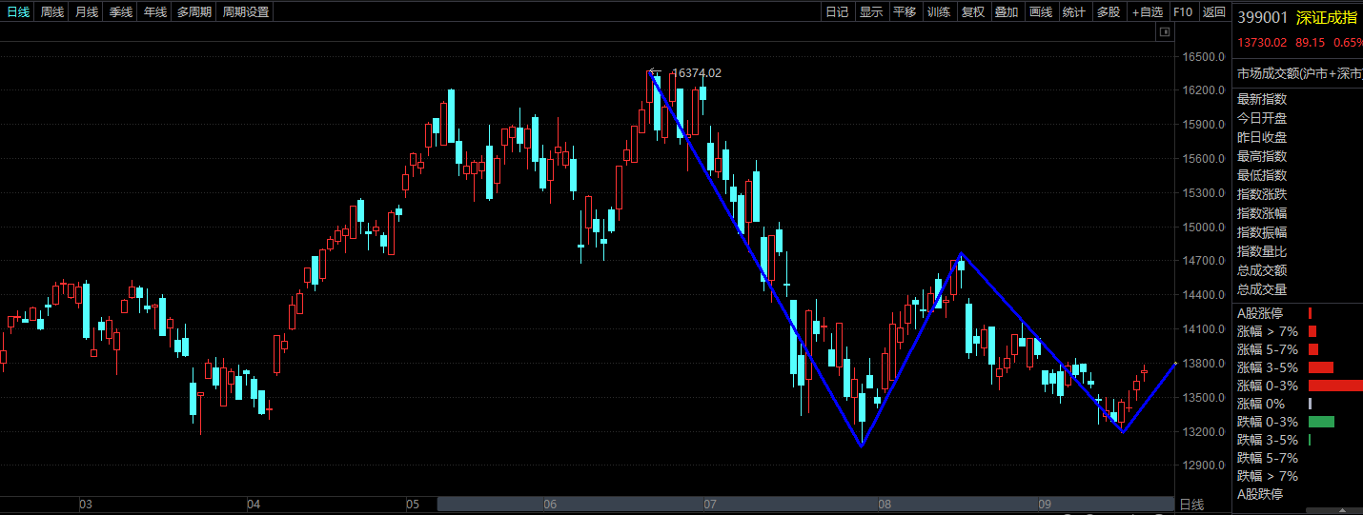This screenshot has height=515, width=1363.
Task: Click the 日线 label at bottom right
Action: (1191, 504)
